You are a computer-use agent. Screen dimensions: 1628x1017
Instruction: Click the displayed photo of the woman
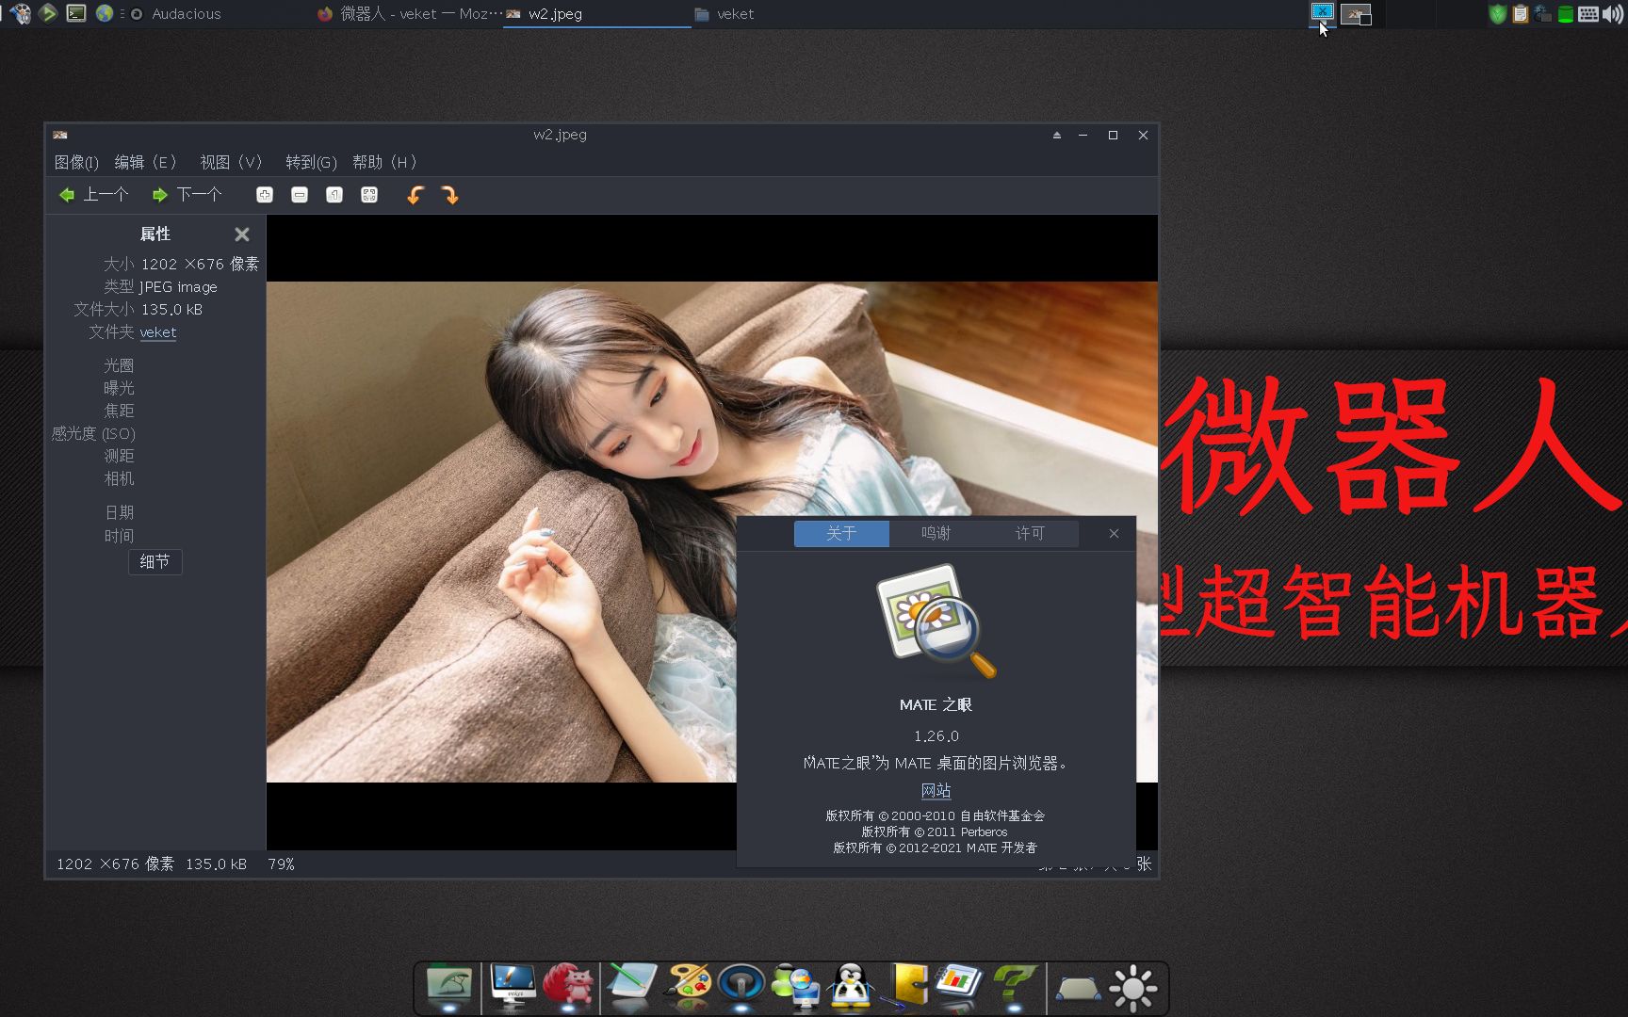pos(712,532)
